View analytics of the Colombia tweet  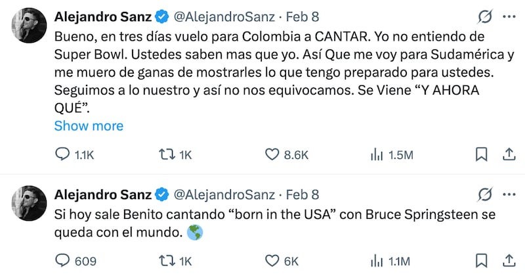click(x=377, y=154)
